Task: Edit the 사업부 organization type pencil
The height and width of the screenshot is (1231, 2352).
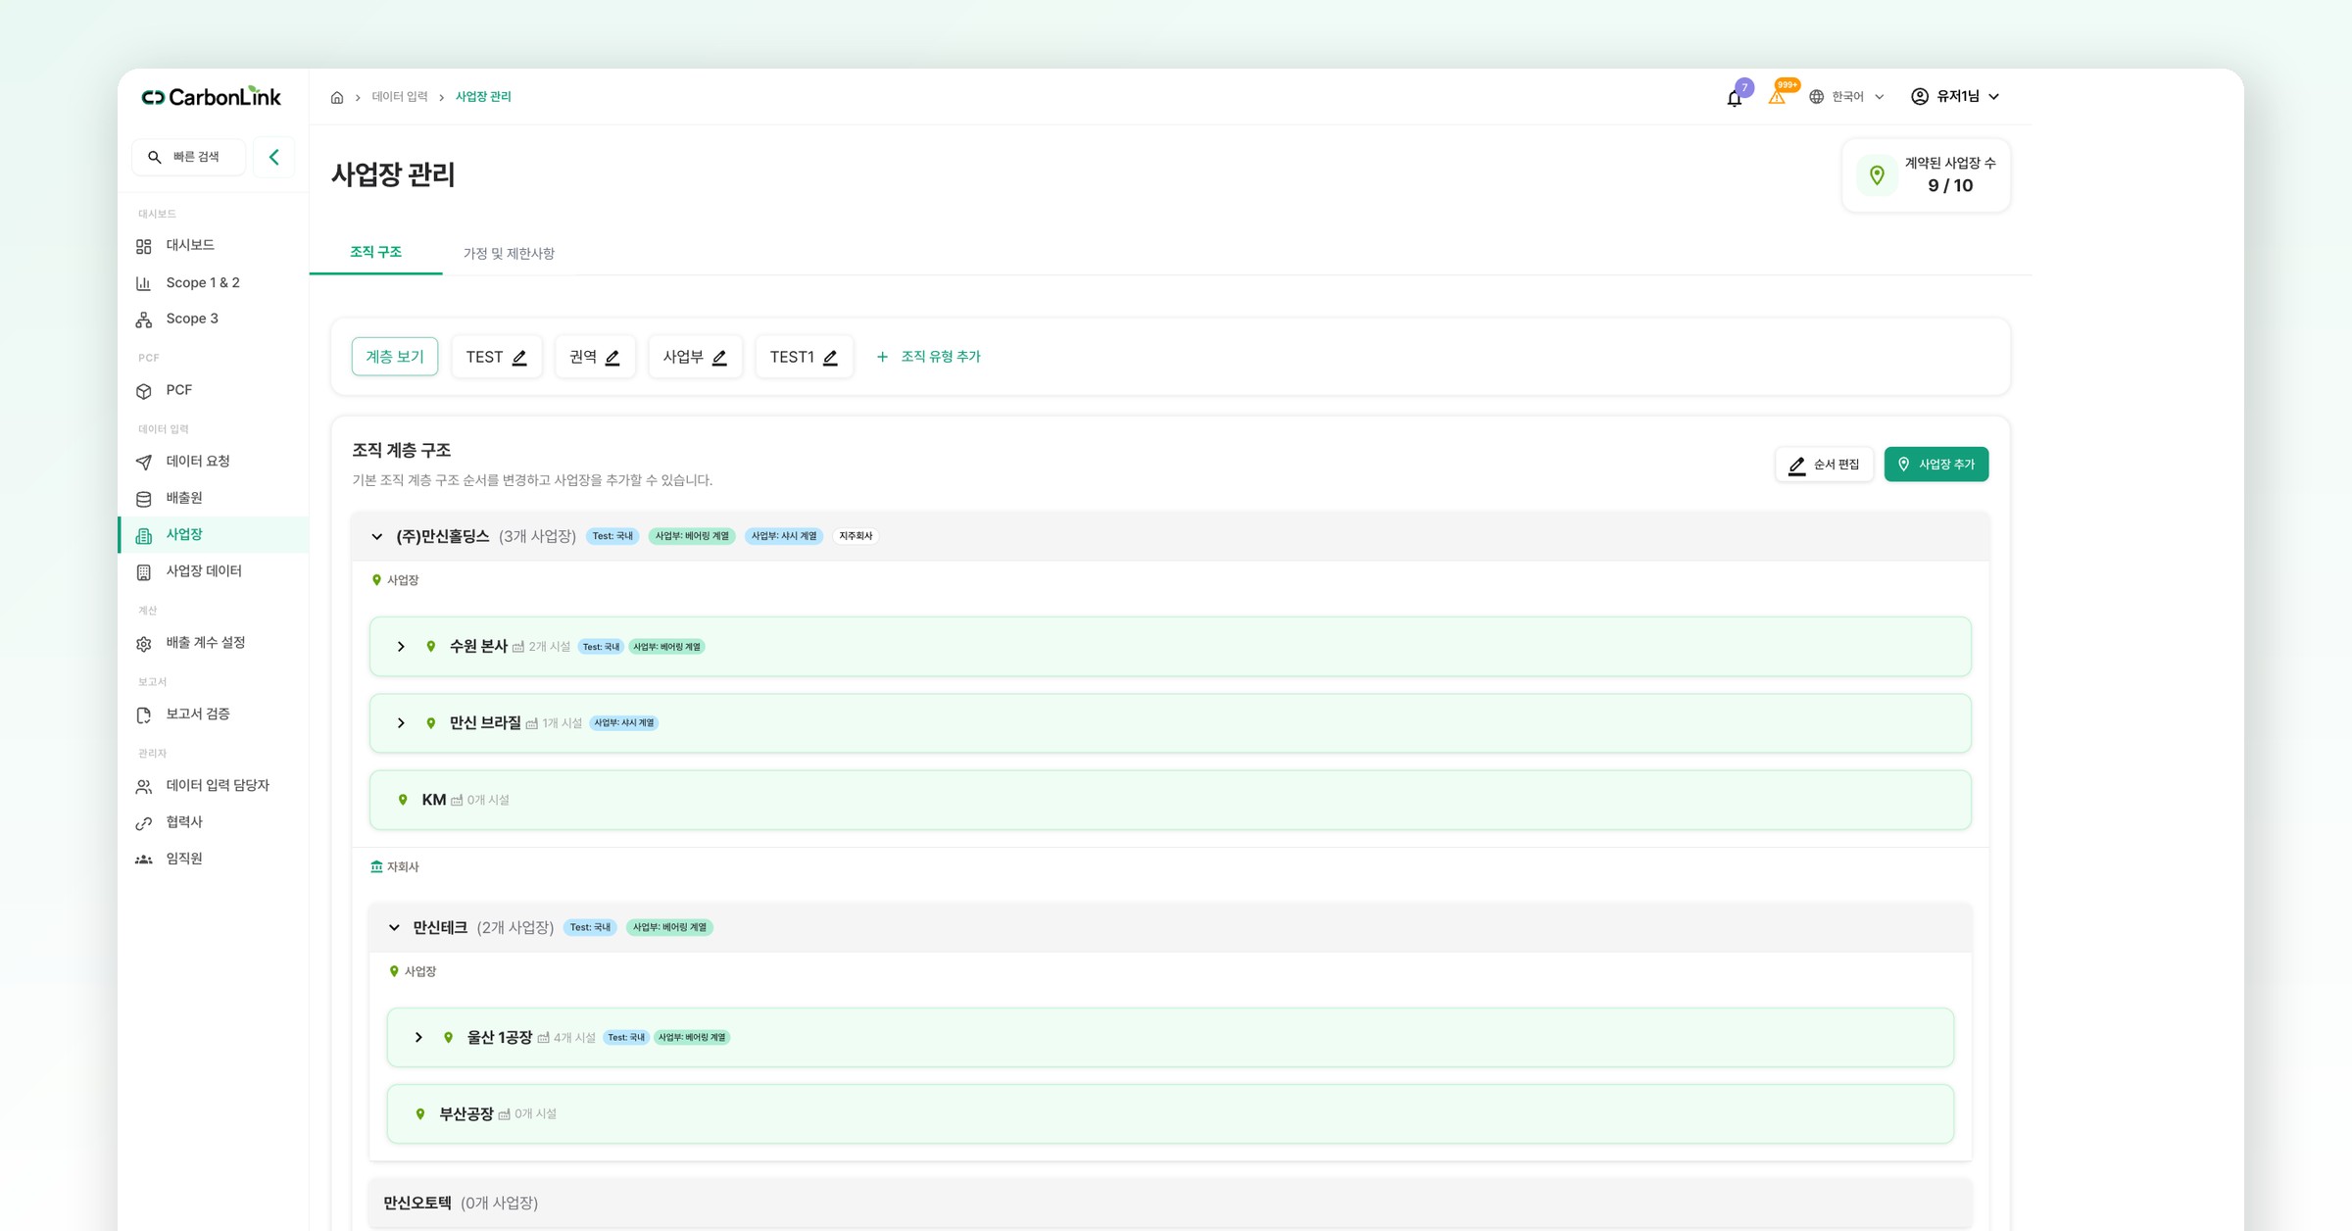Action: coord(719,358)
